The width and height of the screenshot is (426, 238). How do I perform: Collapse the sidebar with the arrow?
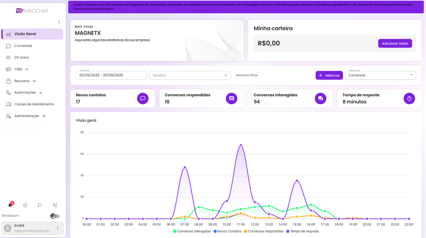(x=59, y=22)
